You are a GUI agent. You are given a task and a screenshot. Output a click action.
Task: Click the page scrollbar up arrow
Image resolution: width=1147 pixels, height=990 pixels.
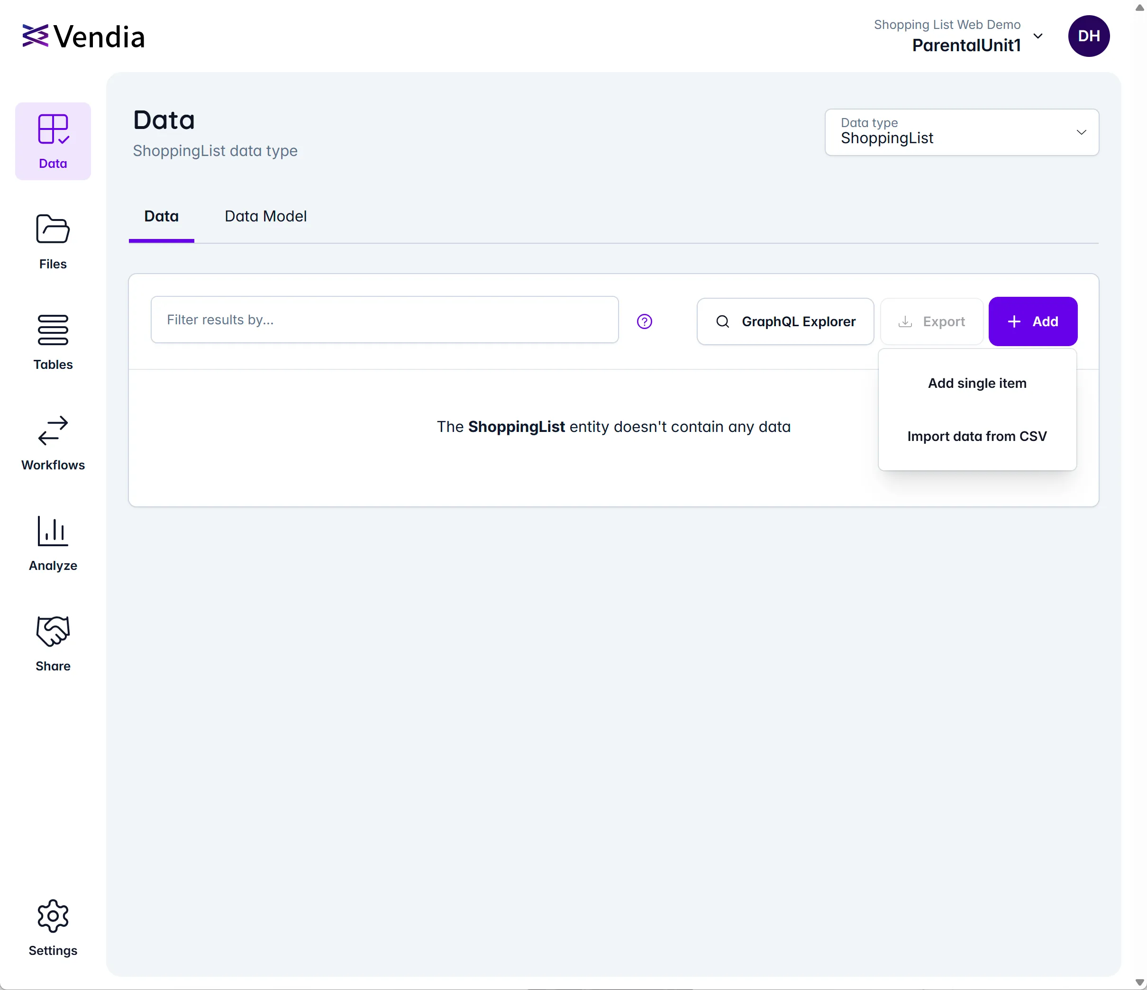pyautogui.click(x=1139, y=7)
